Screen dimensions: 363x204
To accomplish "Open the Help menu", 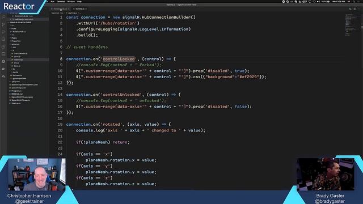I will pyautogui.click(x=79, y=1).
